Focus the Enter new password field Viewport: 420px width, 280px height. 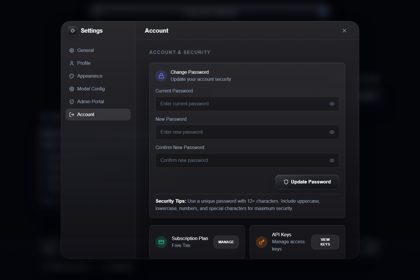point(247,132)
